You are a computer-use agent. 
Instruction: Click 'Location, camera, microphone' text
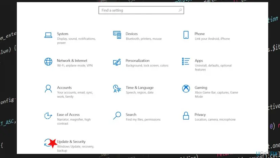pyautogui.click(x=215, y=119)
